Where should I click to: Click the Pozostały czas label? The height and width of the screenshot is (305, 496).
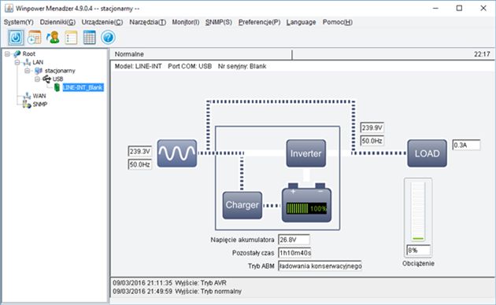tap(253, 253)
